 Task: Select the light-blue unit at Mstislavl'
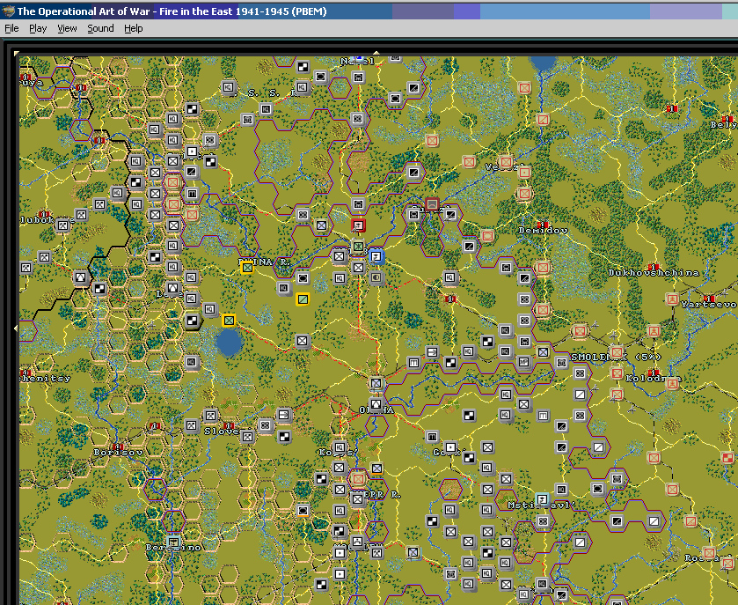point(542,499)
